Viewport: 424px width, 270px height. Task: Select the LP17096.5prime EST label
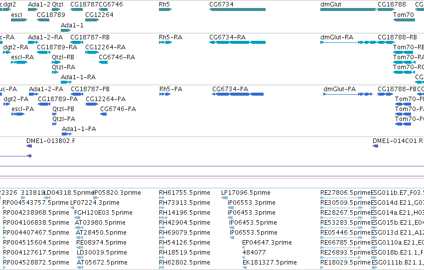pyautogui.click(x=246, y=193)
